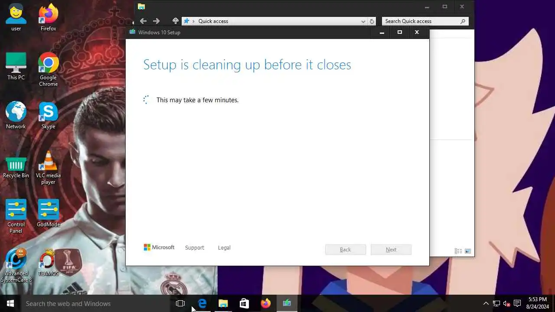Select the Network desktop icon

click(x=16, y=115)
